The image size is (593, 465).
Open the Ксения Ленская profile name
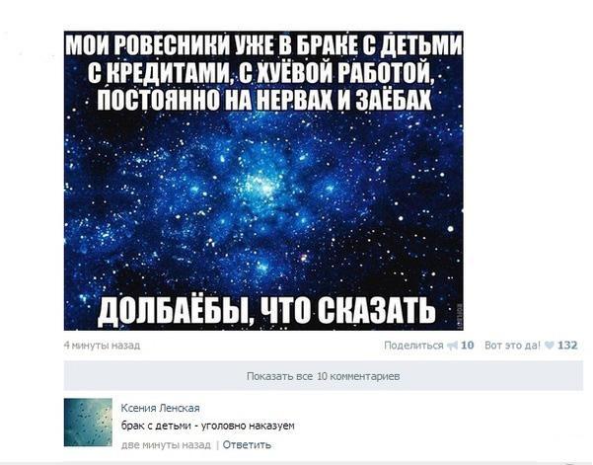161,408
